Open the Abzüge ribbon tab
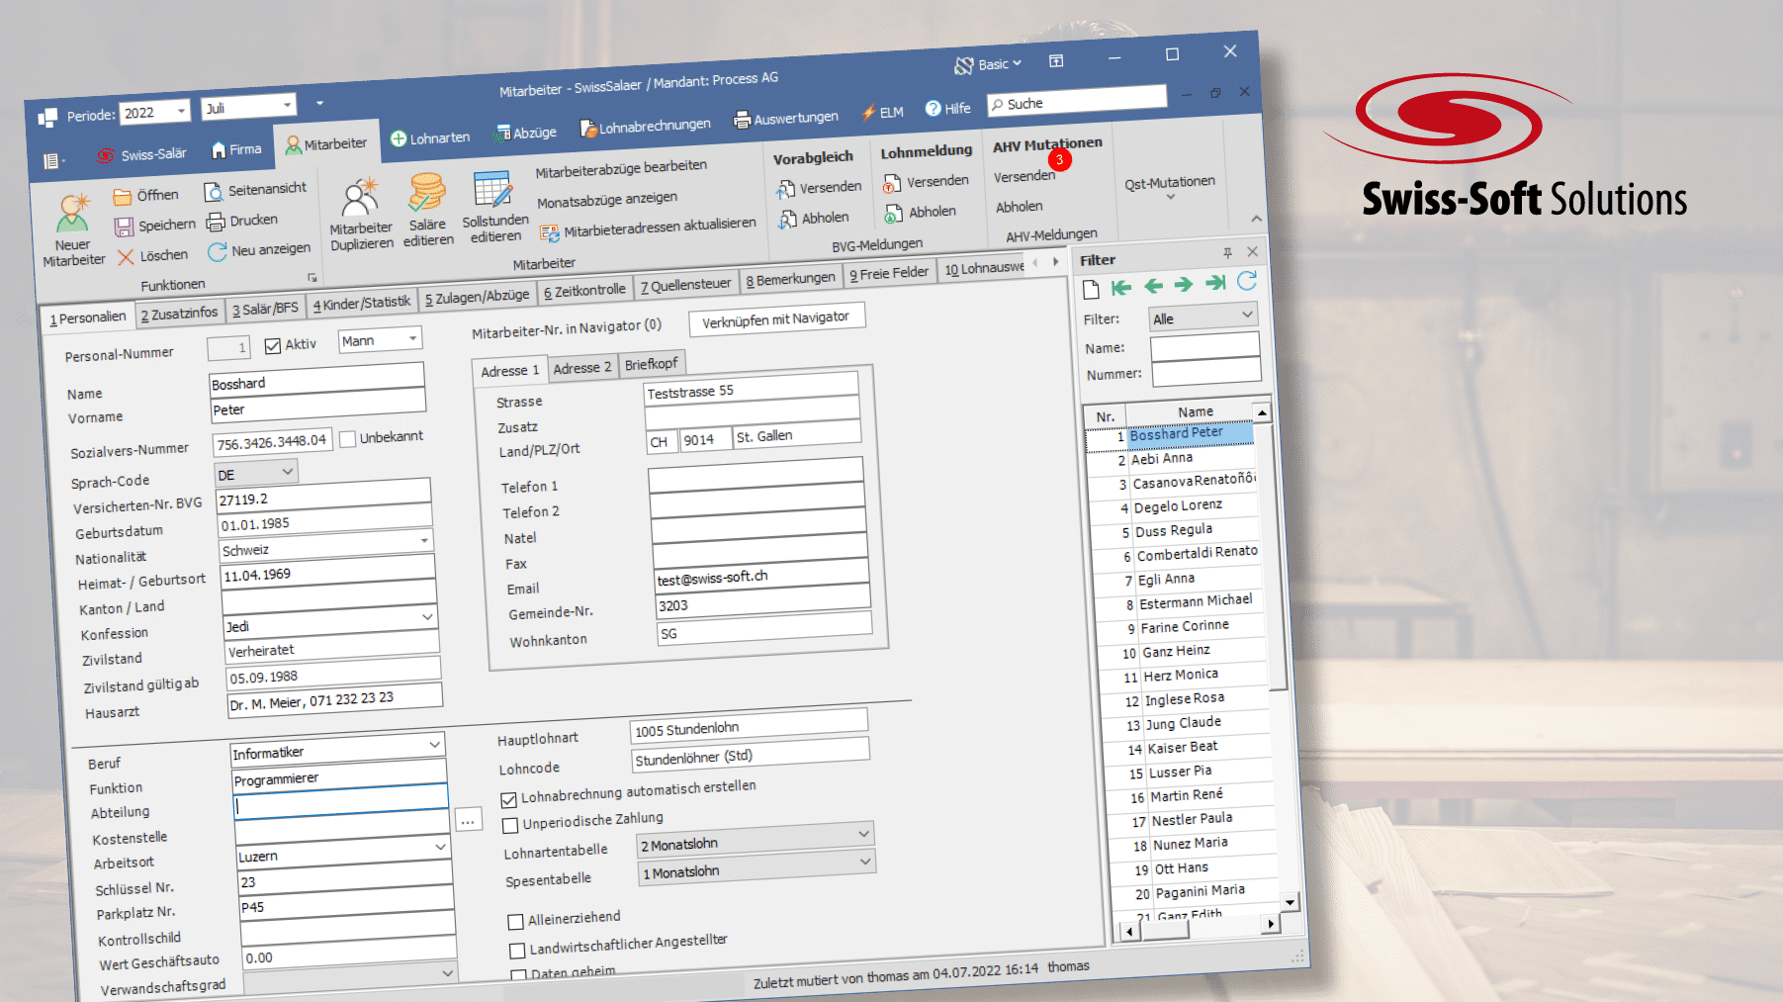This screenshot has width=1783, height=1002. tap(526, 133)
